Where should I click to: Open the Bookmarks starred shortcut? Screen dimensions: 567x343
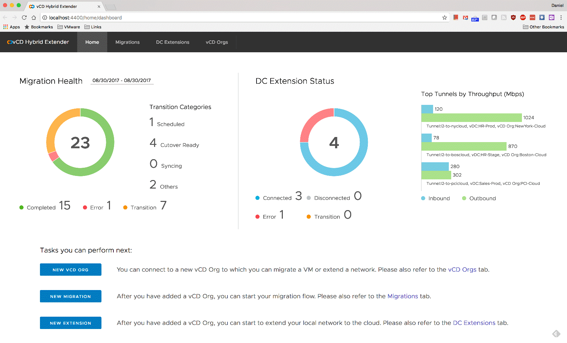39,27
